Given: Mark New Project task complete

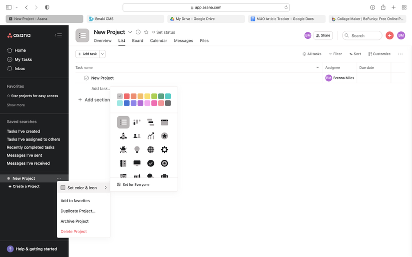Looking at the screenshot, I should (86, 78).
